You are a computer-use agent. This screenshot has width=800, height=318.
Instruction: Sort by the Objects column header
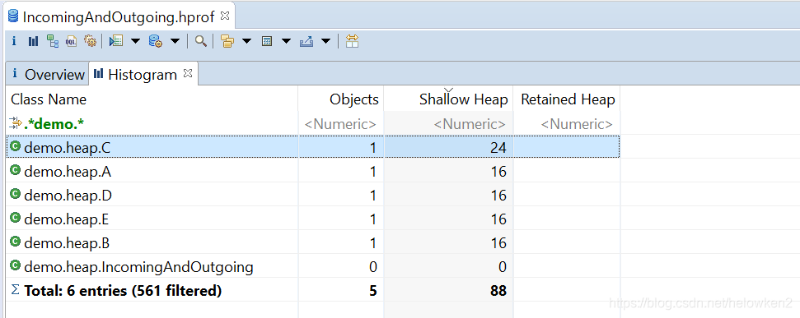341,99
